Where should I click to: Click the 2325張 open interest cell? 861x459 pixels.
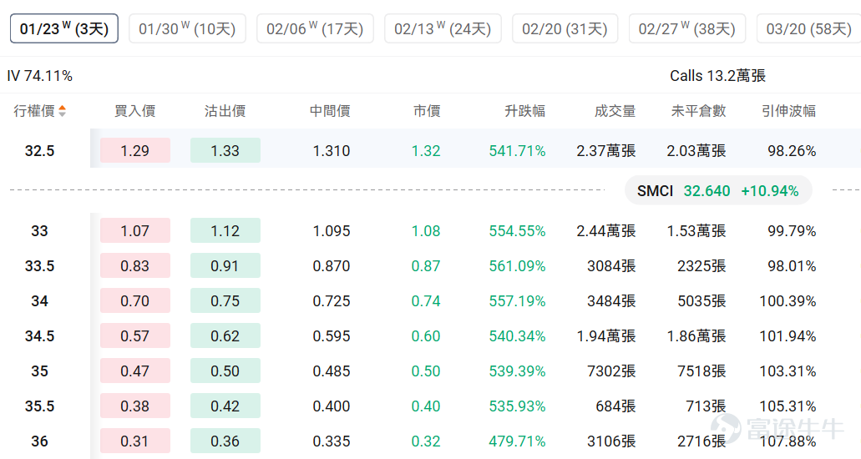[x=701, y=265]
